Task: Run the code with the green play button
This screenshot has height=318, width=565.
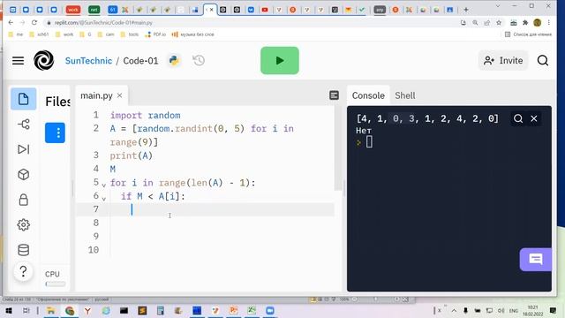Action: (x=280, y=61)
